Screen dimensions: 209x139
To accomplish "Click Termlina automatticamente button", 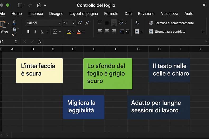I will (171, 23).
